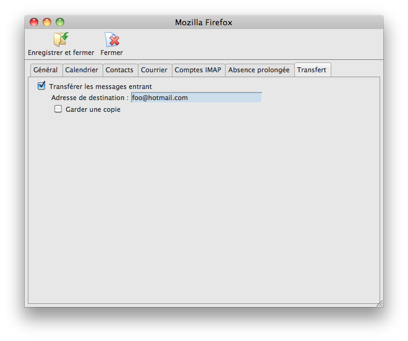Uncheck Transférer les messages entrant checkbox
The width and height of the screenshot is (408, 341).
pos(41,86)
